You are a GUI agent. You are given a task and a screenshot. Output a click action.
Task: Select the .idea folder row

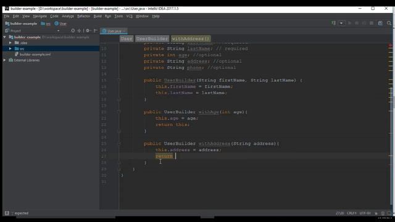click(51, 43)
